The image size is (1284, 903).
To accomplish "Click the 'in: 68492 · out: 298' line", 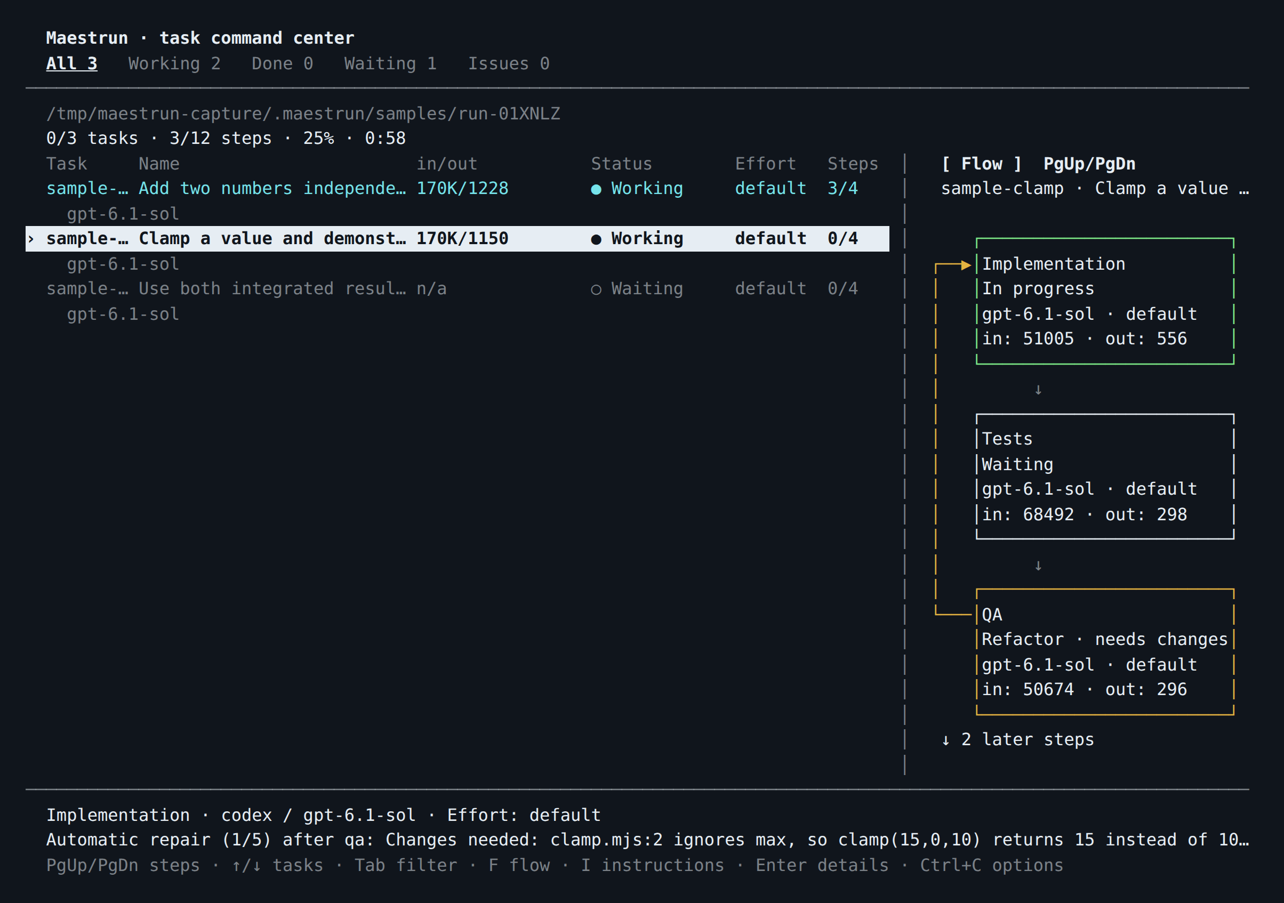I will point(1085,514).
